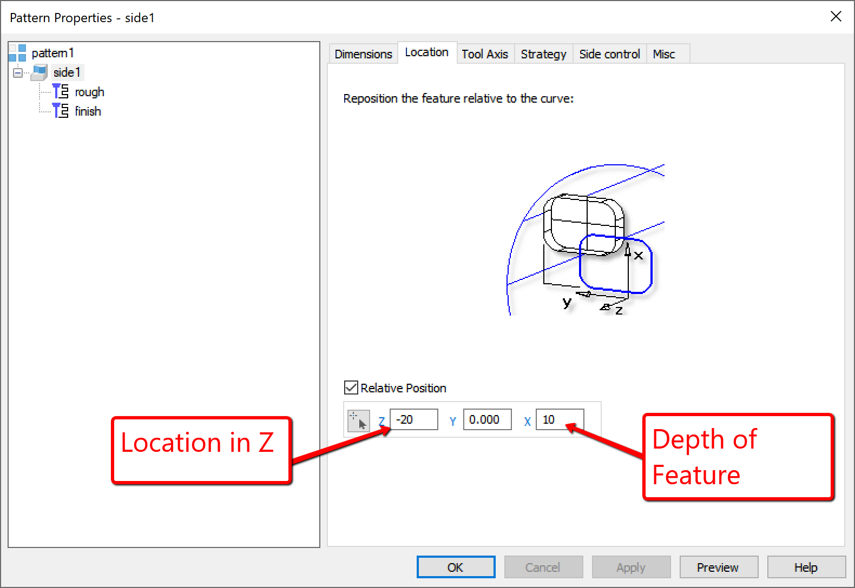Select the rough operation
This screenshot has height=588, width=855.
pos(89,92)
